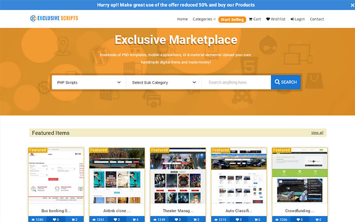The width and height of the screenshot is (355, 222).
Task: Click the Auto Classifi... title
Action: [239, 210]
